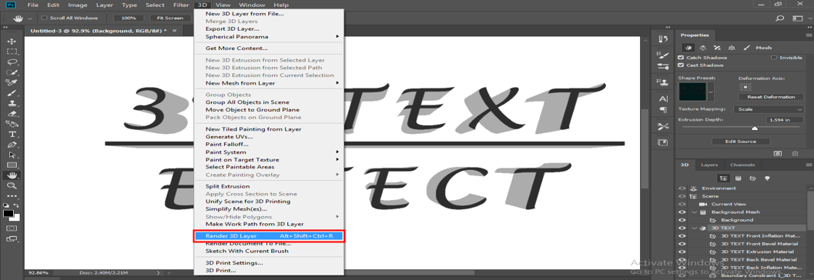Image resolution: width=814 pixels, height=280 pixels.
Task: Adjust the Extrusion Depth slider handle
Action: tap(755, 128)
